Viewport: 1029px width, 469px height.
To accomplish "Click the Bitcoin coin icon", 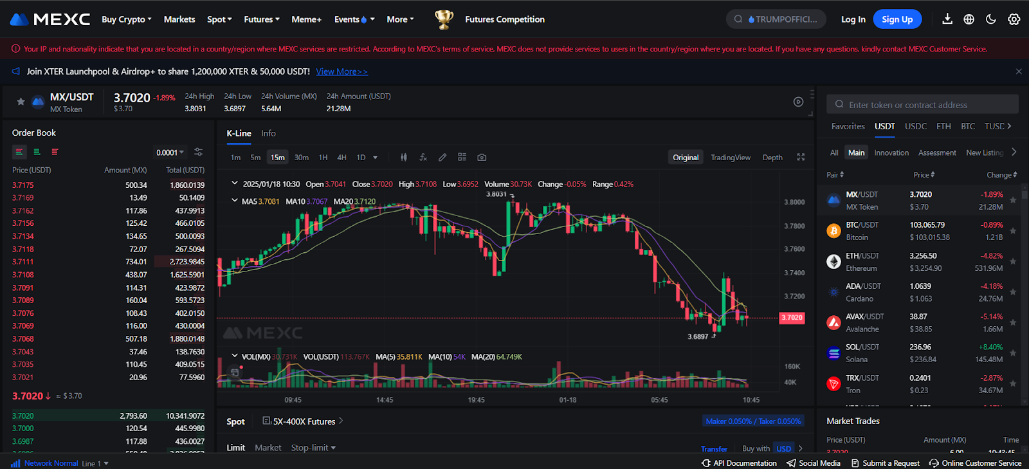I will click(833, 231).
